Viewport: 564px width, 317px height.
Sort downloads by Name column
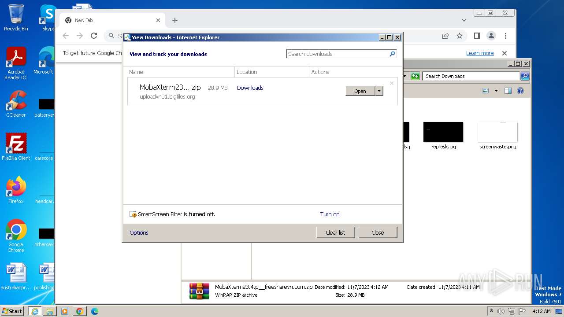[181, 72]
